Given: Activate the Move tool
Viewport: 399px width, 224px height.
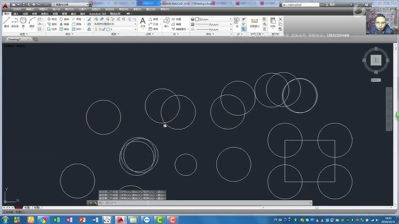Looking at the screenshot, I should 52,19.
